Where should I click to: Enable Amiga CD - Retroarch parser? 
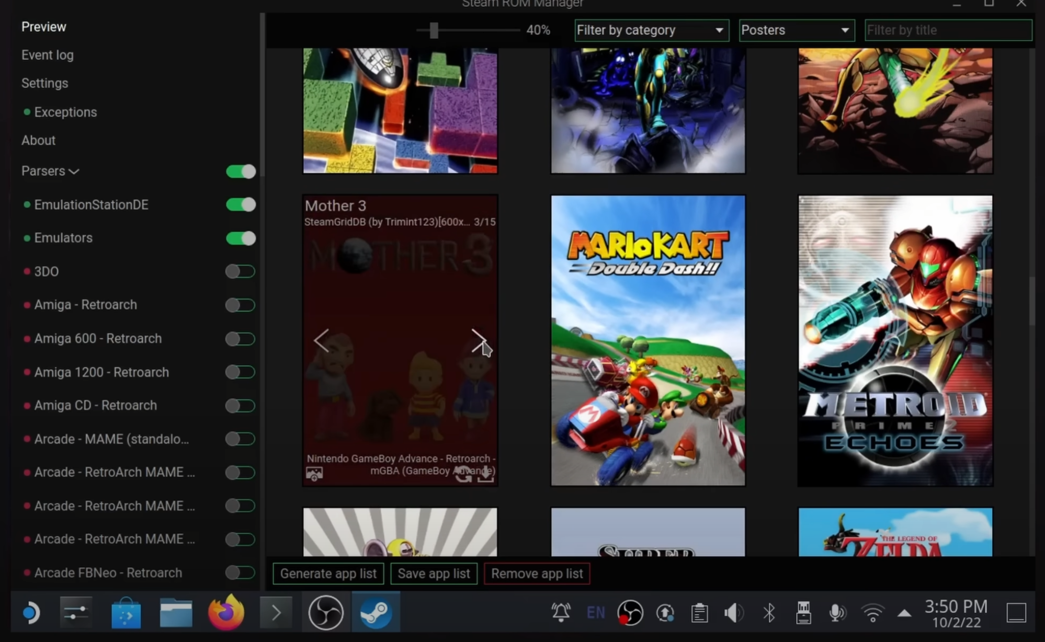241,406
